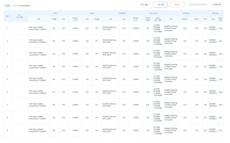230x143 pixels.
Task: Click the 전체 133 filter button
Action: point(144,5)
